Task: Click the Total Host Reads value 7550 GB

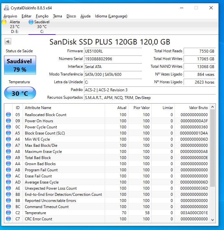Action: point(199,51)
